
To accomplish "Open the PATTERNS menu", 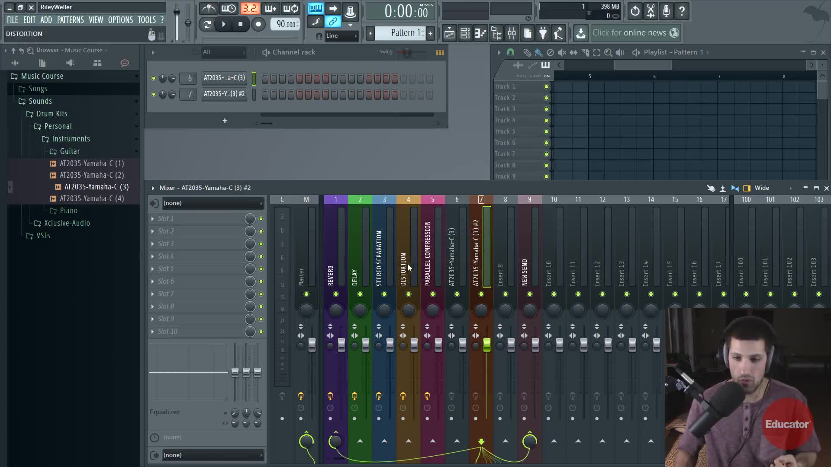I will (x=70, y=20).
